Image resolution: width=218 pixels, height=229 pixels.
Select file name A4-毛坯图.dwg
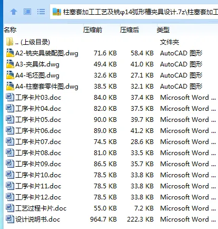tap(37, 75)
